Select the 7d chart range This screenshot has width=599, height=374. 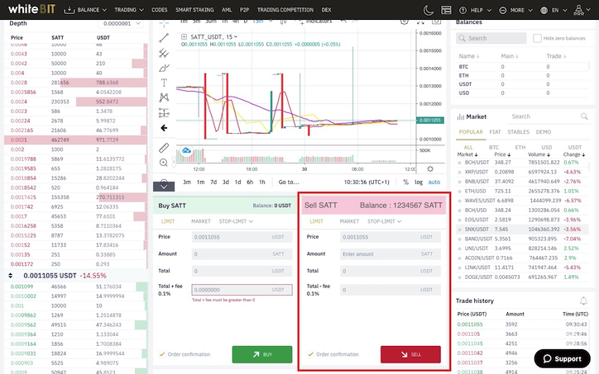pos(213,182)
